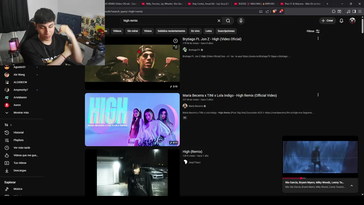Seek on the miniplayer red progress bar
This screenshot has height=205, width=364.
[320, 178]
